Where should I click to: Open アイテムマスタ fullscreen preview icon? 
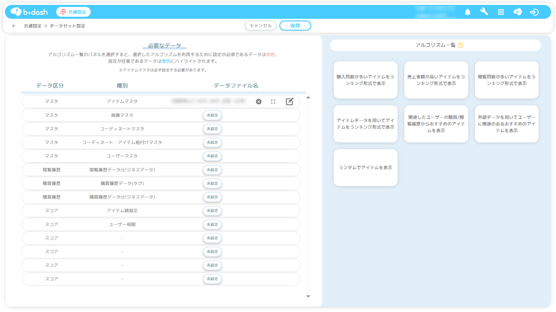[x=273, y=102]
